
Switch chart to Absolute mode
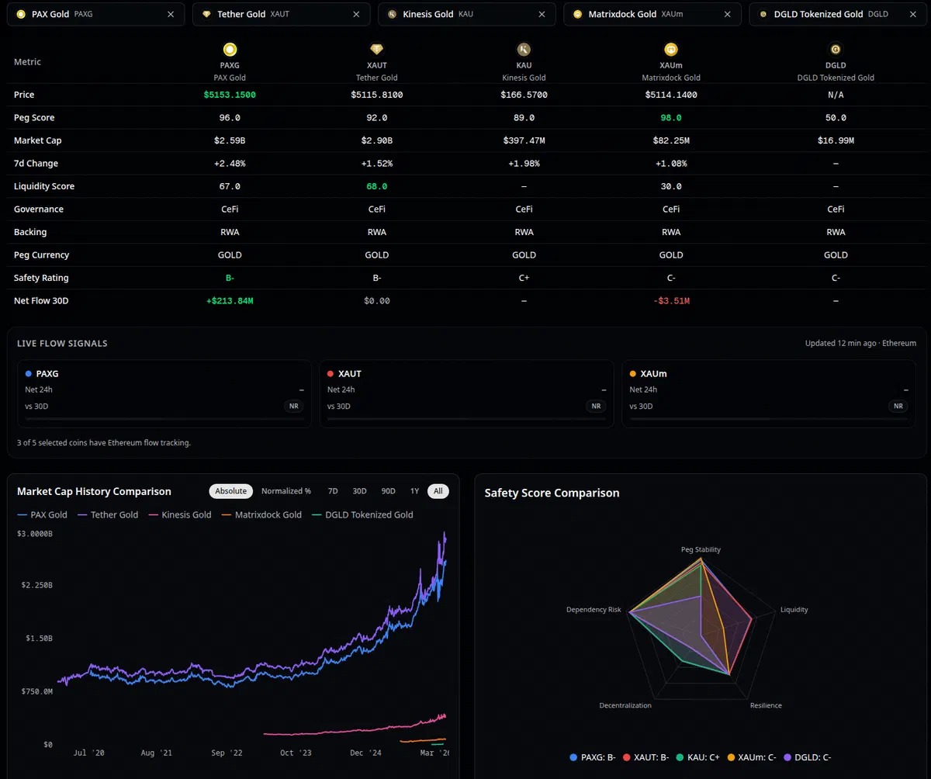(231, 491)
